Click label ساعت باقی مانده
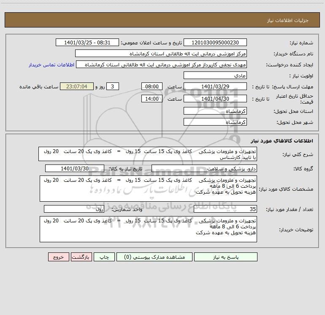 pos(39,87)
